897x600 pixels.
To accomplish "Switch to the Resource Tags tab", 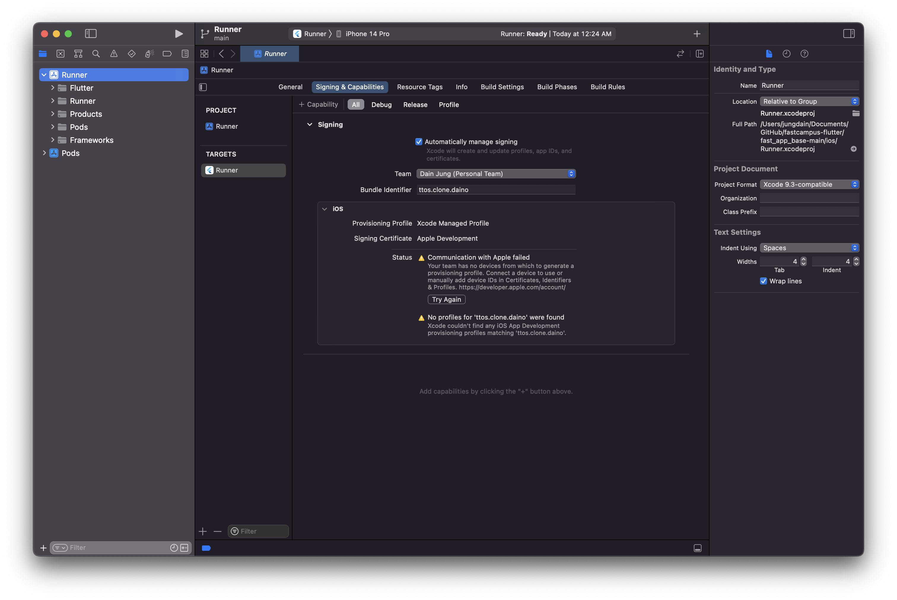I will pyautogui.click(x=419, y=87).
